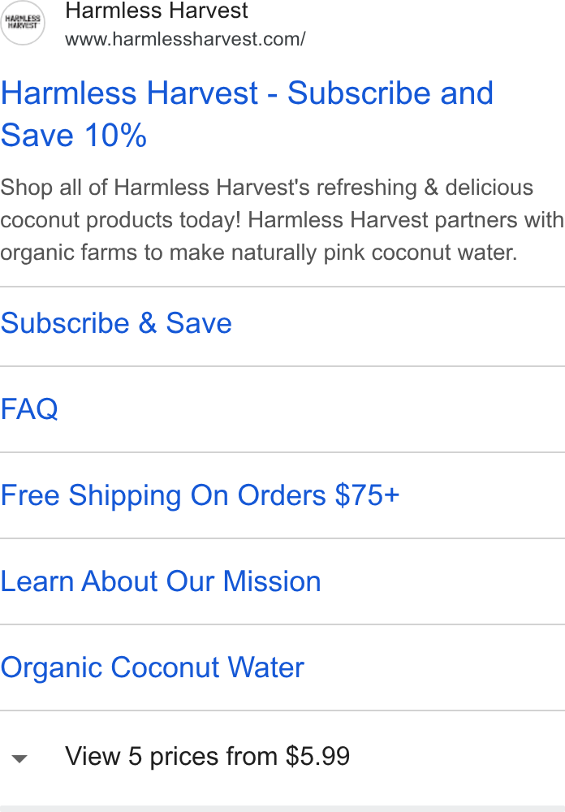Go to Learn About Our Mission
Screen dimensions: 565x812
(161, 581)
